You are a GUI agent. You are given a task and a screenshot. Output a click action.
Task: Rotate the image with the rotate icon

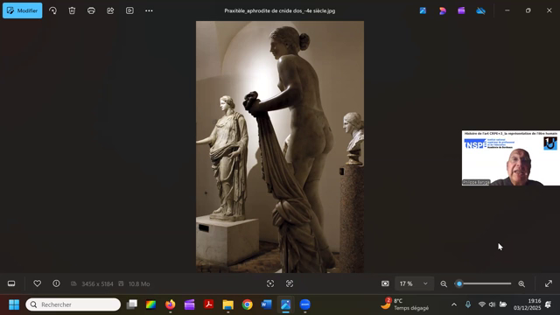click(x=52, y=10)
